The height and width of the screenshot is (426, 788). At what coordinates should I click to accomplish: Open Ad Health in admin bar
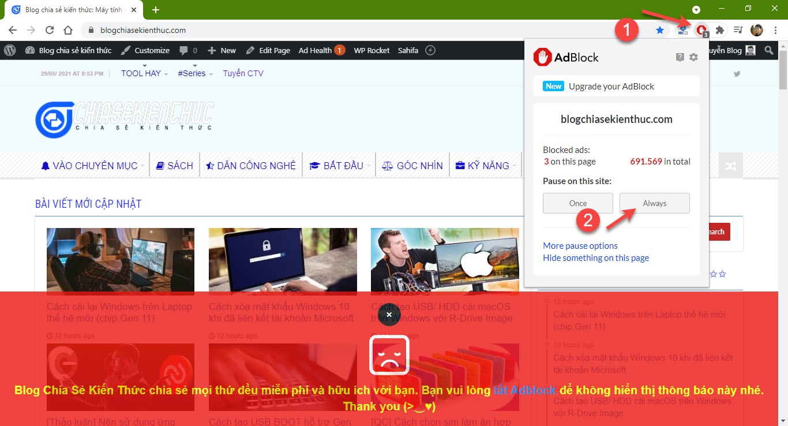tap(322, 50)
